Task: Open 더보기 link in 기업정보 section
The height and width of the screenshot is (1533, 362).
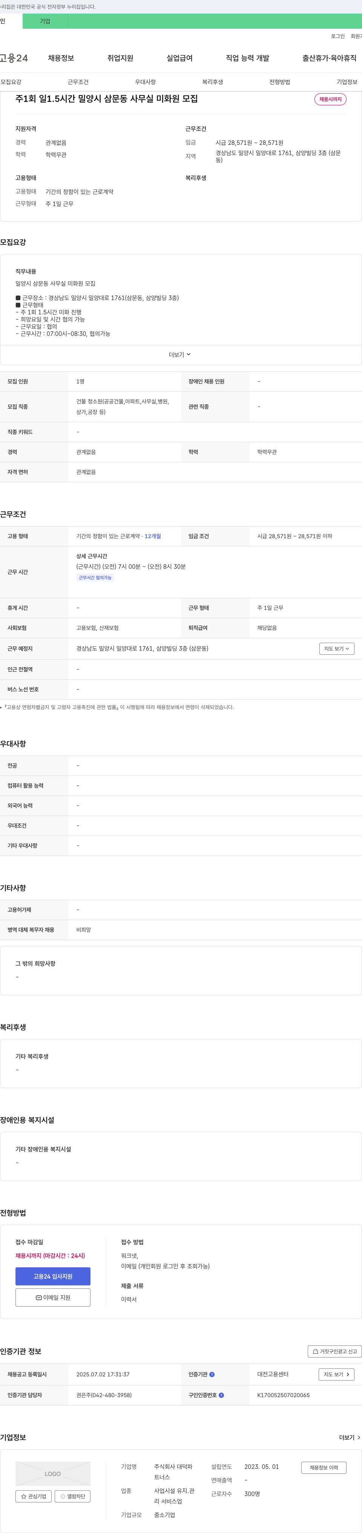Action: coord(350,1437)
